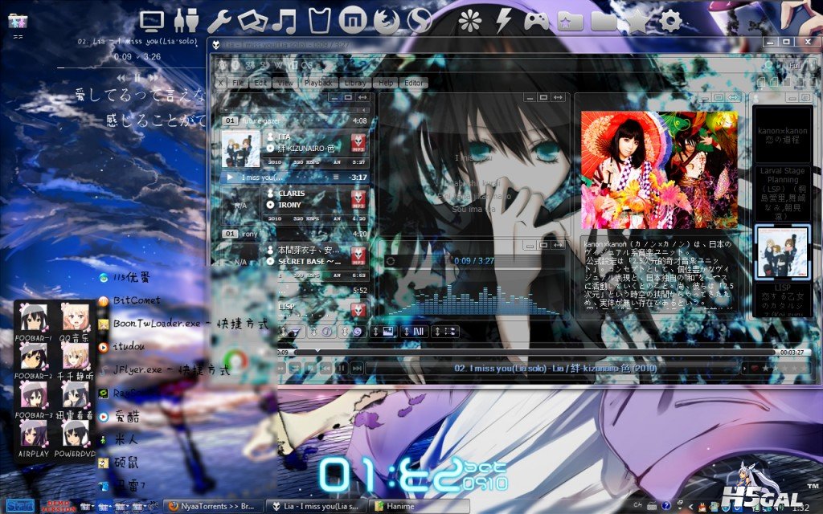This screenshot has height=514, width=823.
Task: Open the Playback menu in foobar
Action: [318, 83]
